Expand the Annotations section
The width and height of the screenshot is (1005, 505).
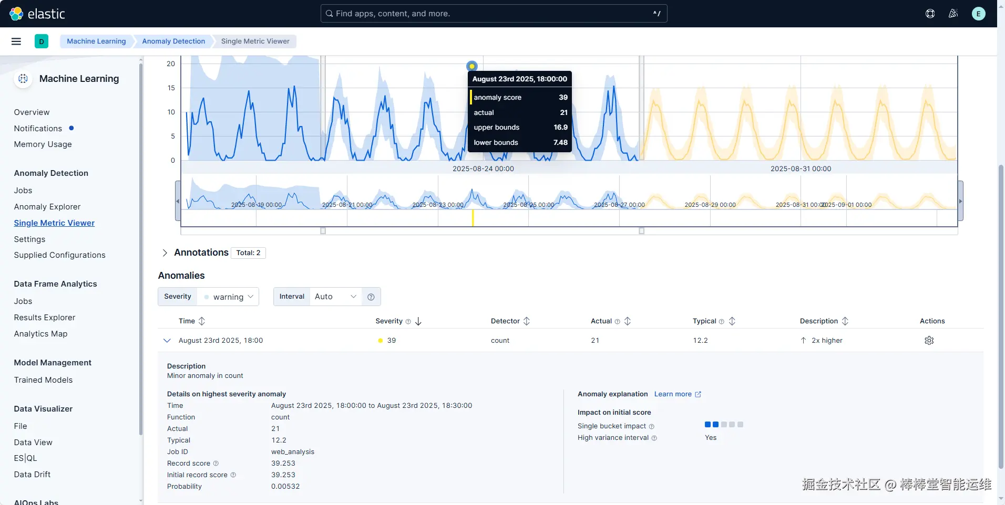point(165,253)
